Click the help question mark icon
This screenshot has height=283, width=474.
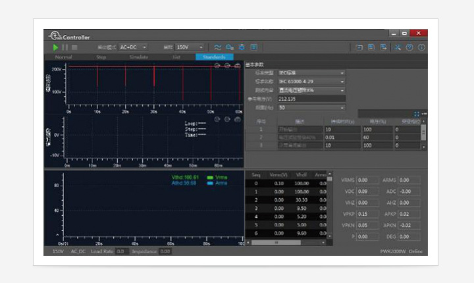click(409, 47)
